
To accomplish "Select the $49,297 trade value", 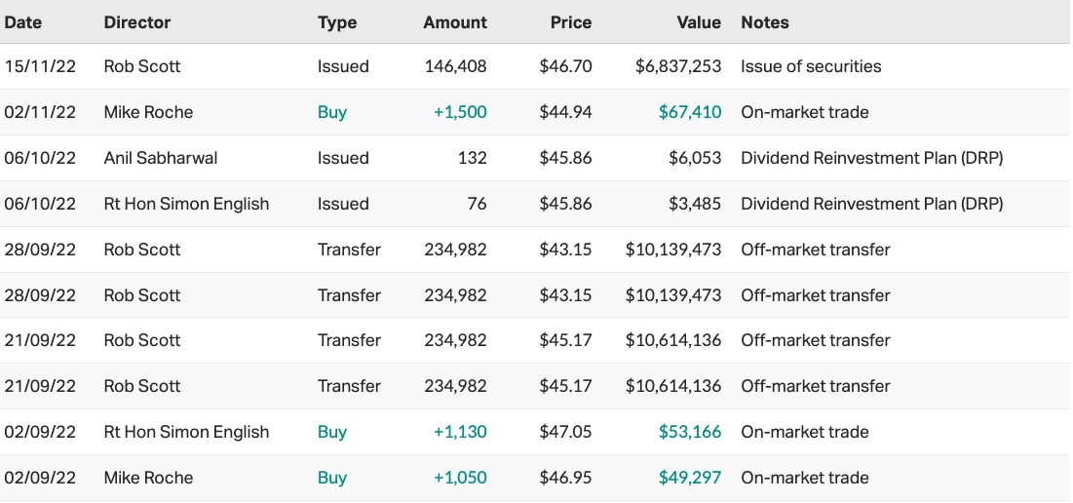I will (689, 478).
